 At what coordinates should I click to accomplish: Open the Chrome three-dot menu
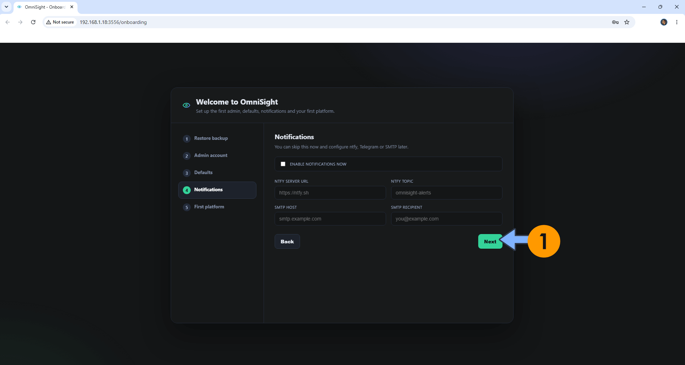[x=677, y=22]
